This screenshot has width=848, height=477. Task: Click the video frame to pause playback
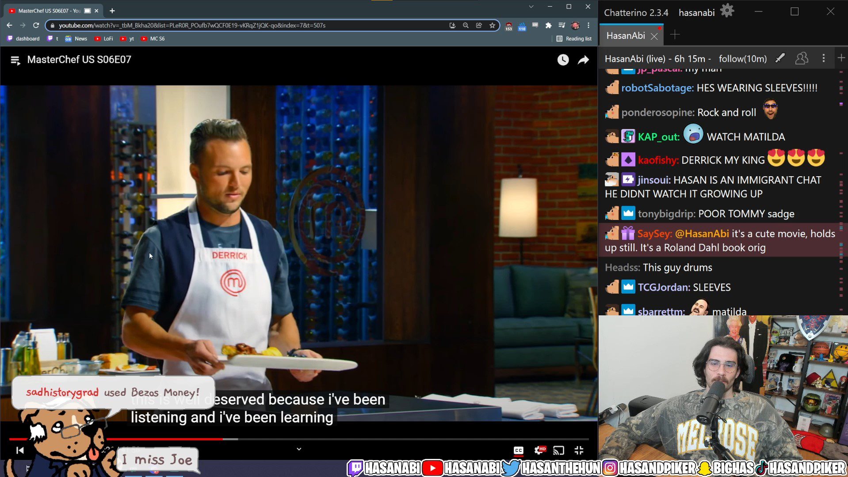click(x=299, y=253)
